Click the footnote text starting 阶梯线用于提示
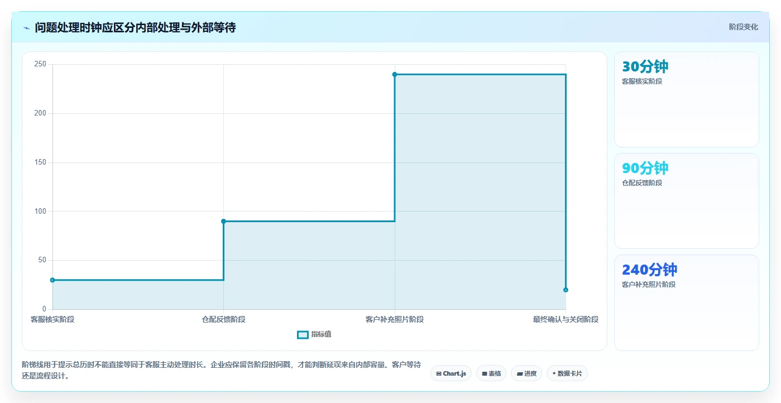 pyautogui.click(x=221, y=370)
